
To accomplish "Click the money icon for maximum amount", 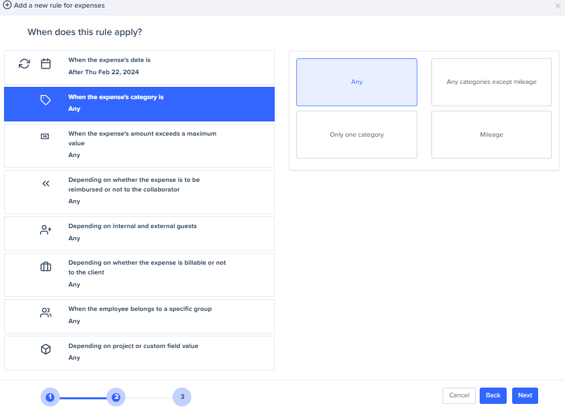I will point(45,137).
